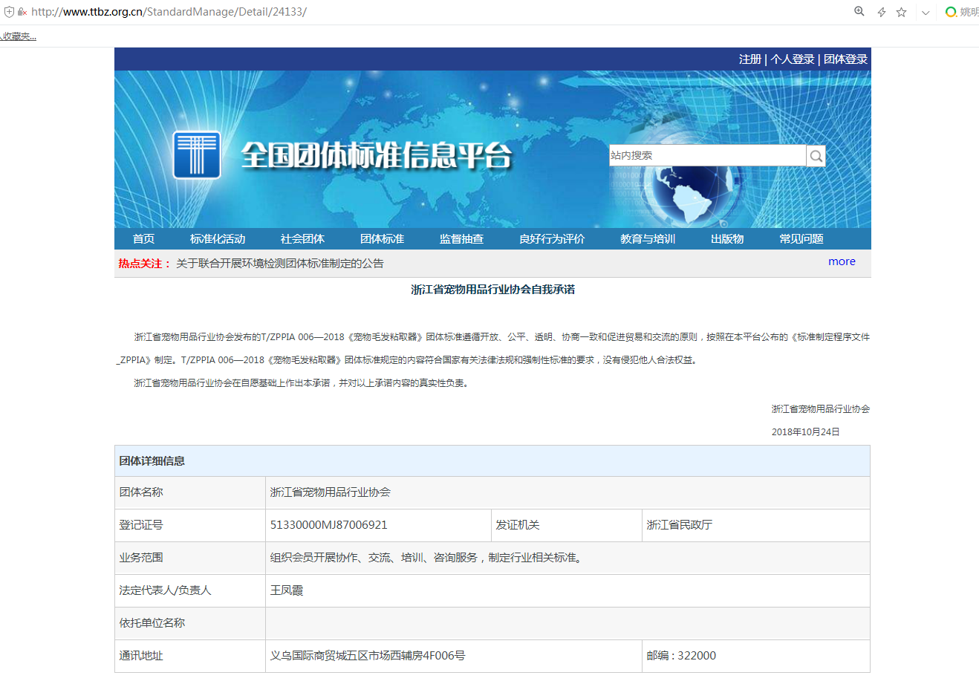Select the 团体标准 navigation item

tap(382, 238)
